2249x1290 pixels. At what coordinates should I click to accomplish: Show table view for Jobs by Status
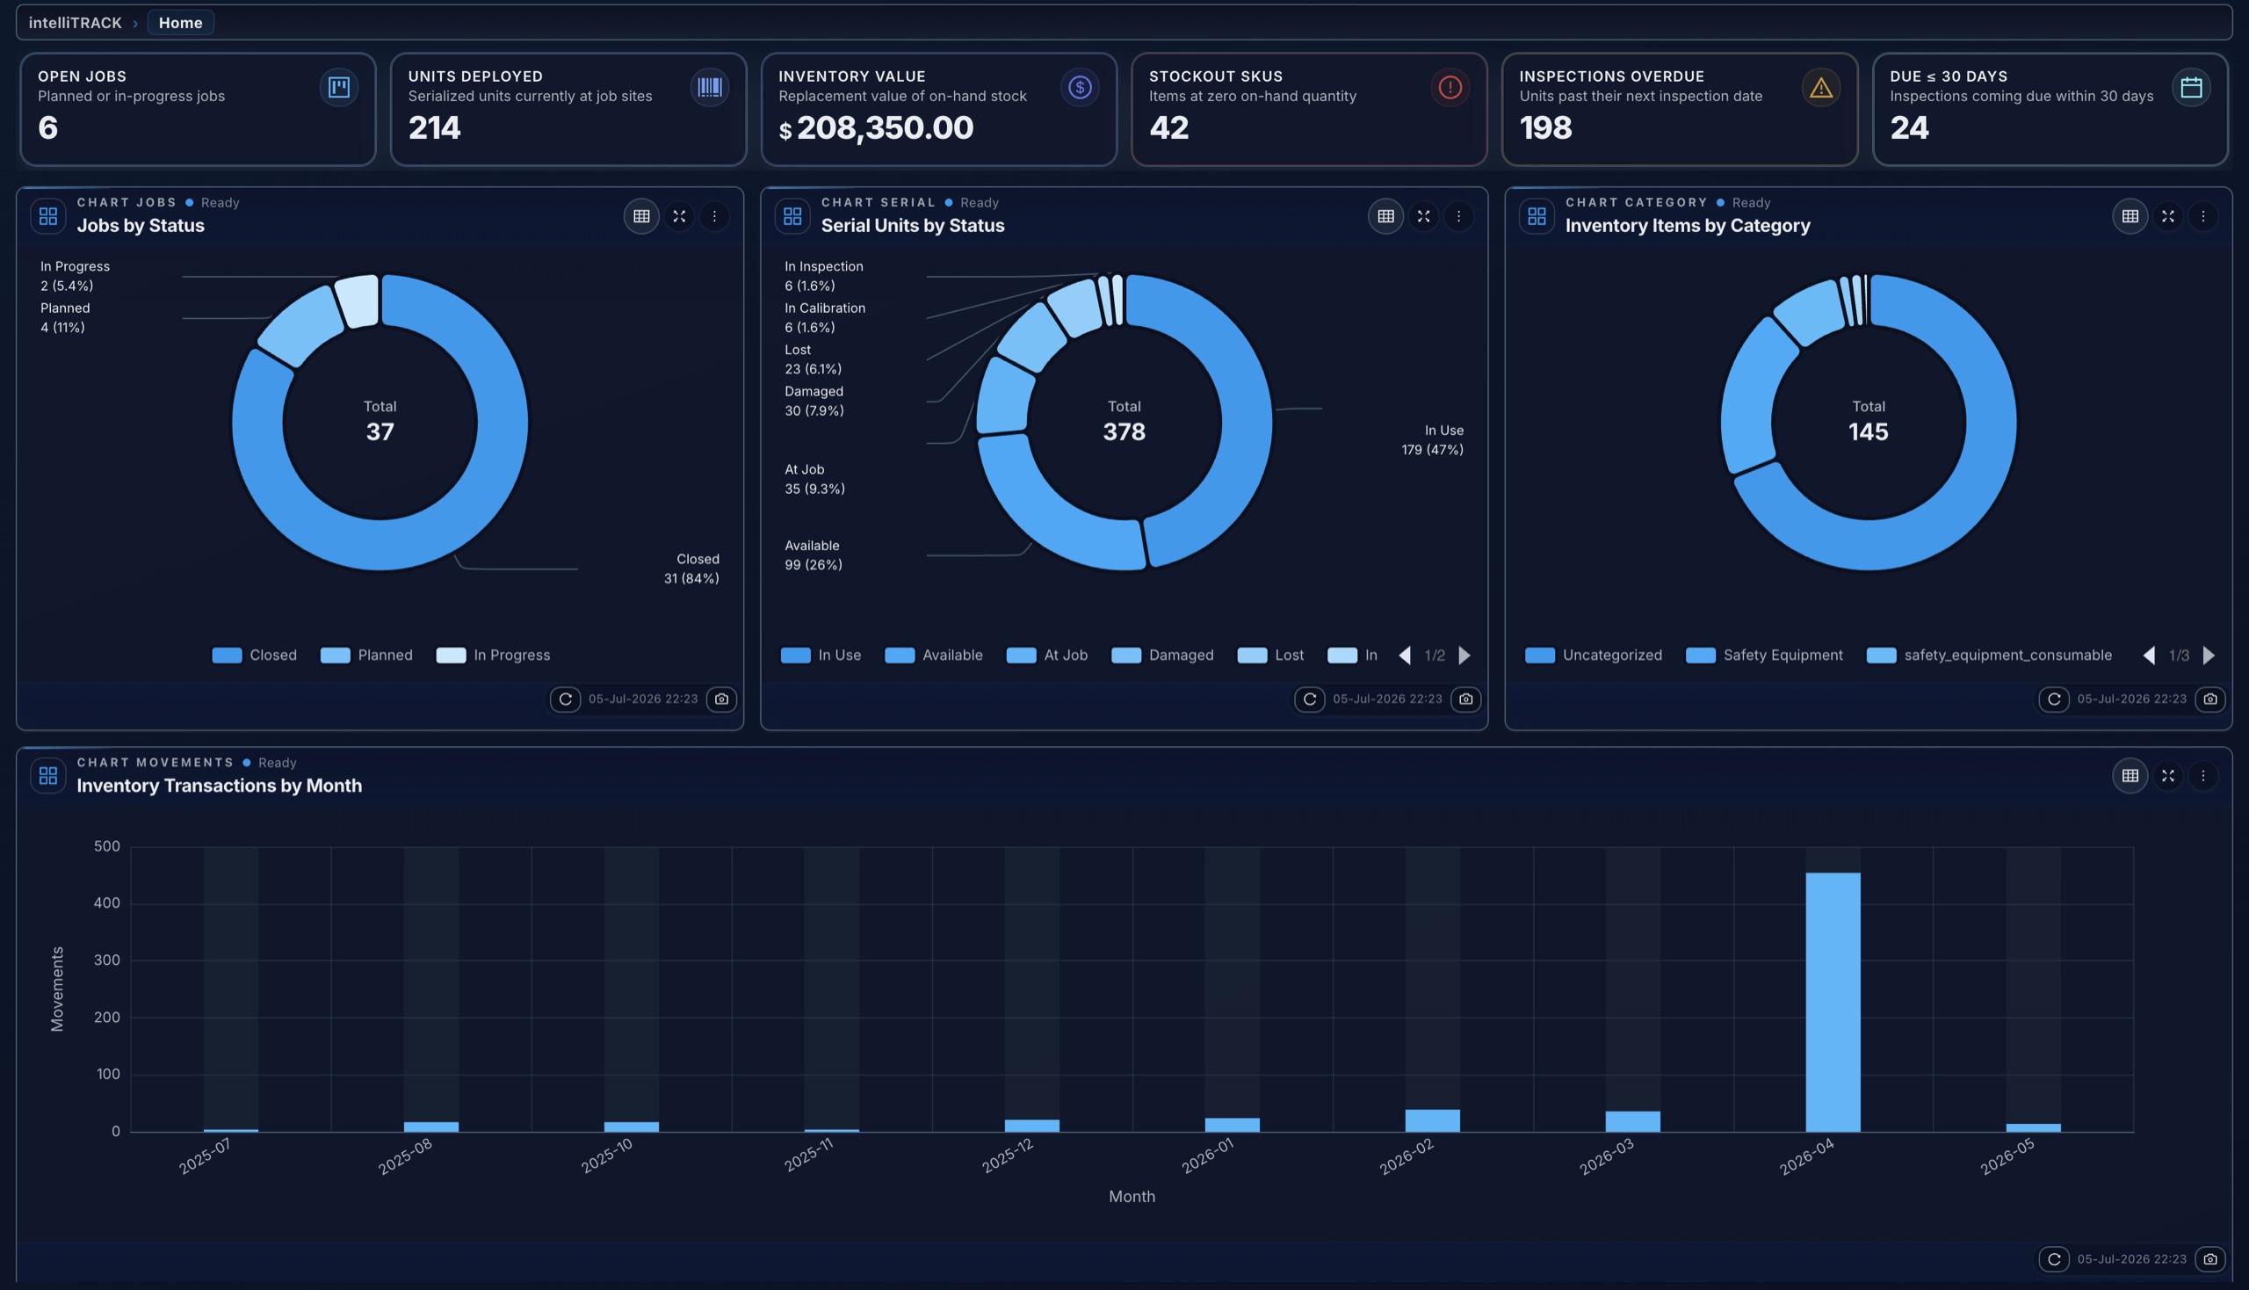pos(641,216)
